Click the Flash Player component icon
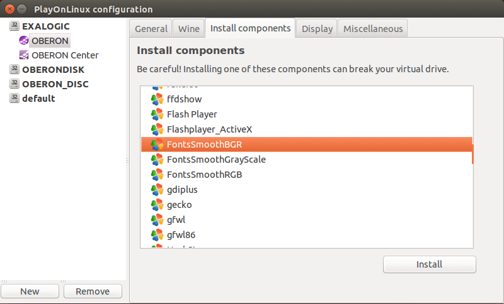This screenshot has width=504, height=304. click(157, 114)
